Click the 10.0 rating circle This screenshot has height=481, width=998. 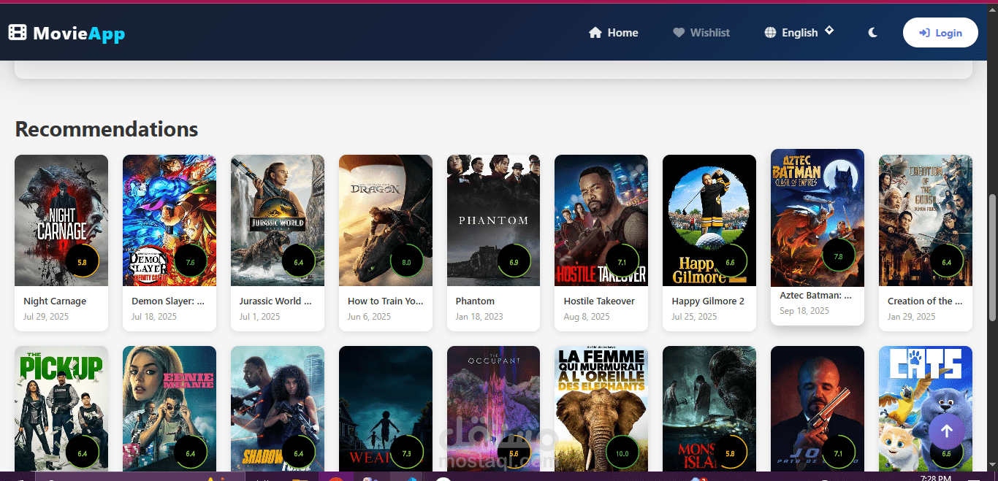622,453
